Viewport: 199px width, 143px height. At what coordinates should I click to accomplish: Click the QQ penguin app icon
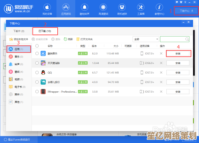43,73
